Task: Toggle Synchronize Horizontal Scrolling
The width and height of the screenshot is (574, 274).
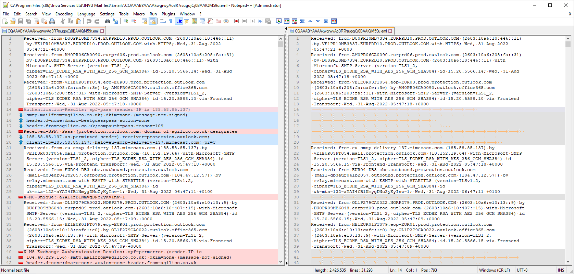Action: point(152,21)
